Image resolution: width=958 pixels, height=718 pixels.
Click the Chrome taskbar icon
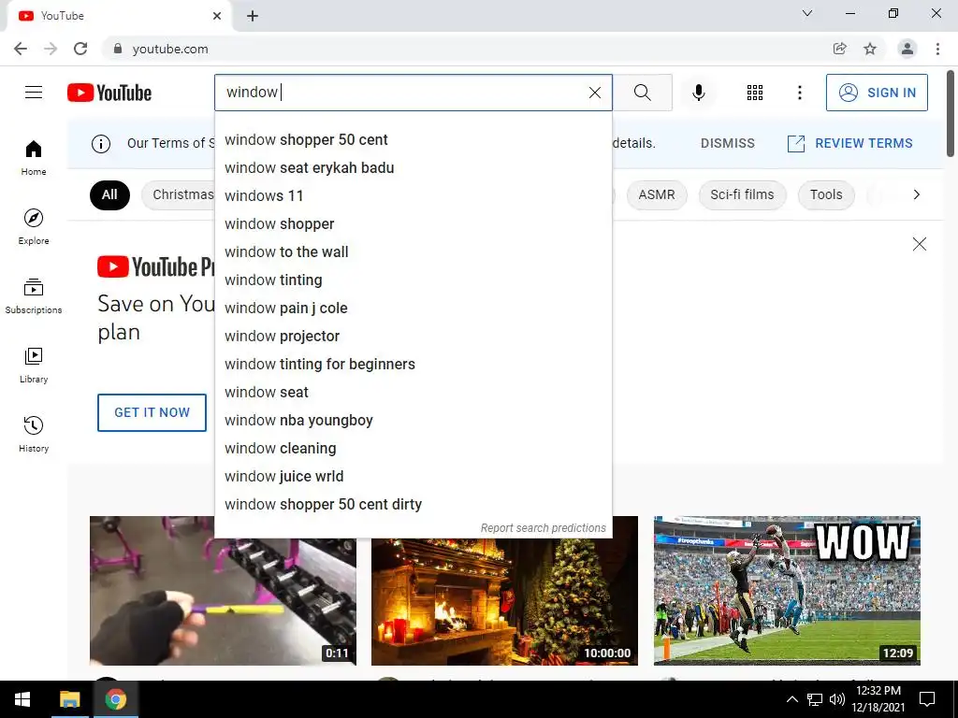115,699
